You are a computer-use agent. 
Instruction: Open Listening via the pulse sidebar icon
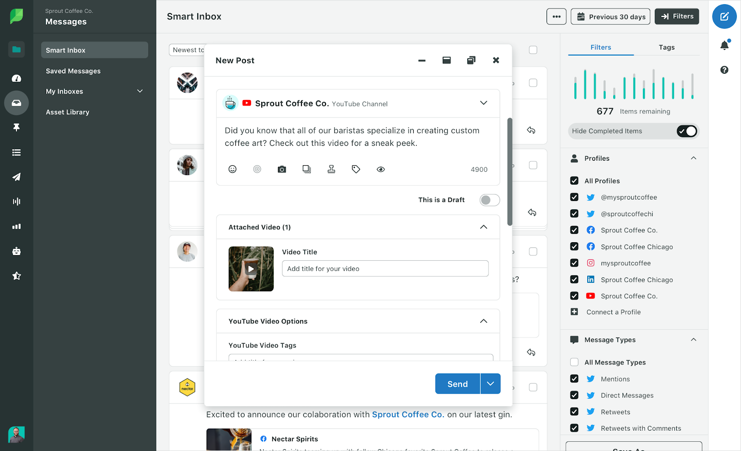(x=17, y=201)
